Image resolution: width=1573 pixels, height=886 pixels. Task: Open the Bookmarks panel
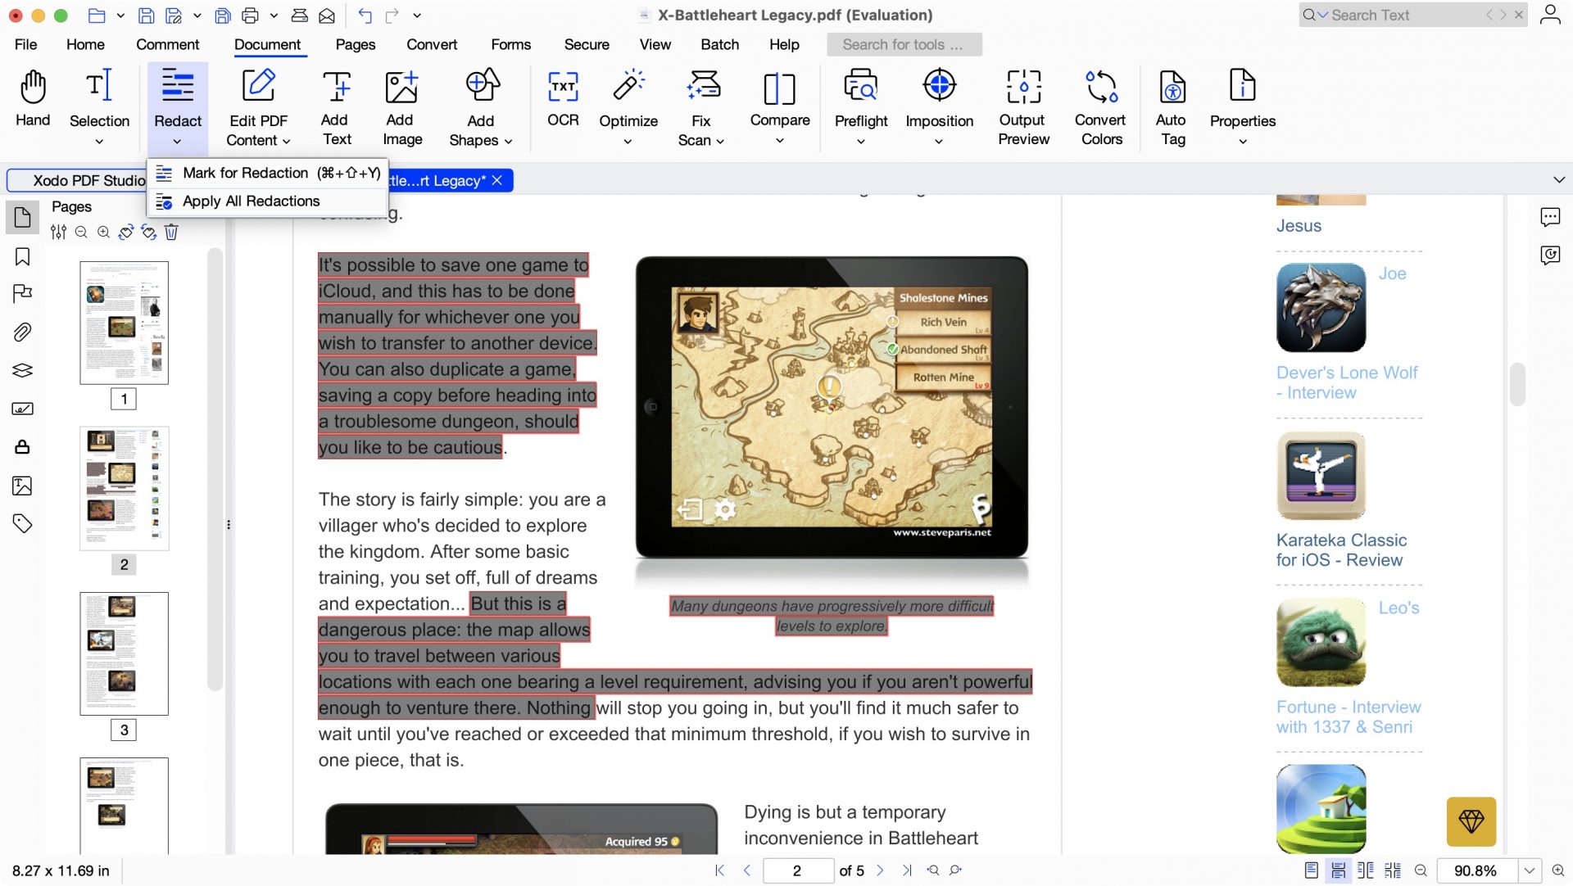[22, 256]
